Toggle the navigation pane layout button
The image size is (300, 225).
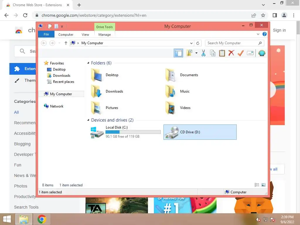tap(178, 53)
